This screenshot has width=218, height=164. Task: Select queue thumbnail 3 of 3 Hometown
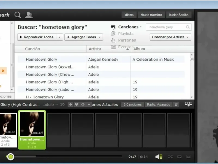(32, 130)
